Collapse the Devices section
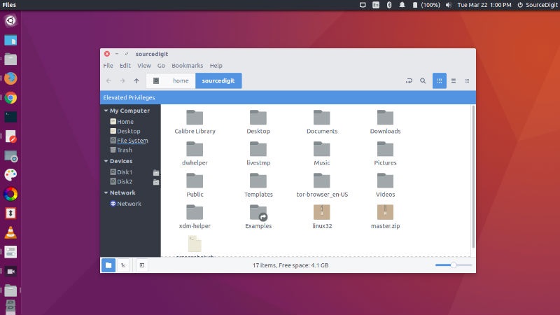 (106, 161)
